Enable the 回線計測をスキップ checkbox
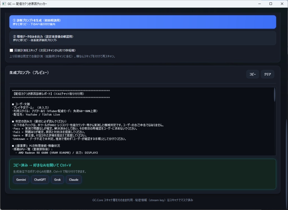288x210 pixels. pyautogui.click(x=11, y=50)
